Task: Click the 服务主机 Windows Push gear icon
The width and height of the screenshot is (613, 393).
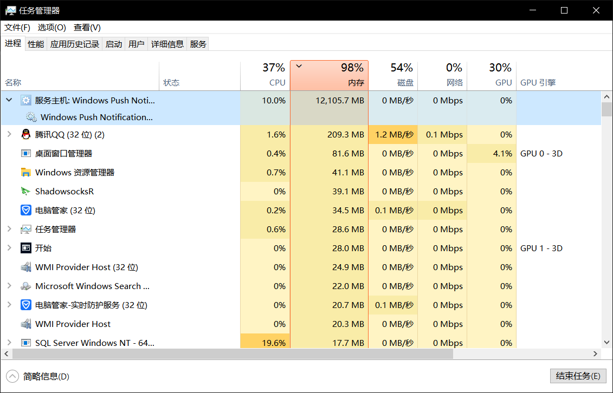Action: [x=26, y=100]
